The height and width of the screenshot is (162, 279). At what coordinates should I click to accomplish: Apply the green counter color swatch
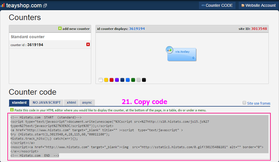[133, 80]
